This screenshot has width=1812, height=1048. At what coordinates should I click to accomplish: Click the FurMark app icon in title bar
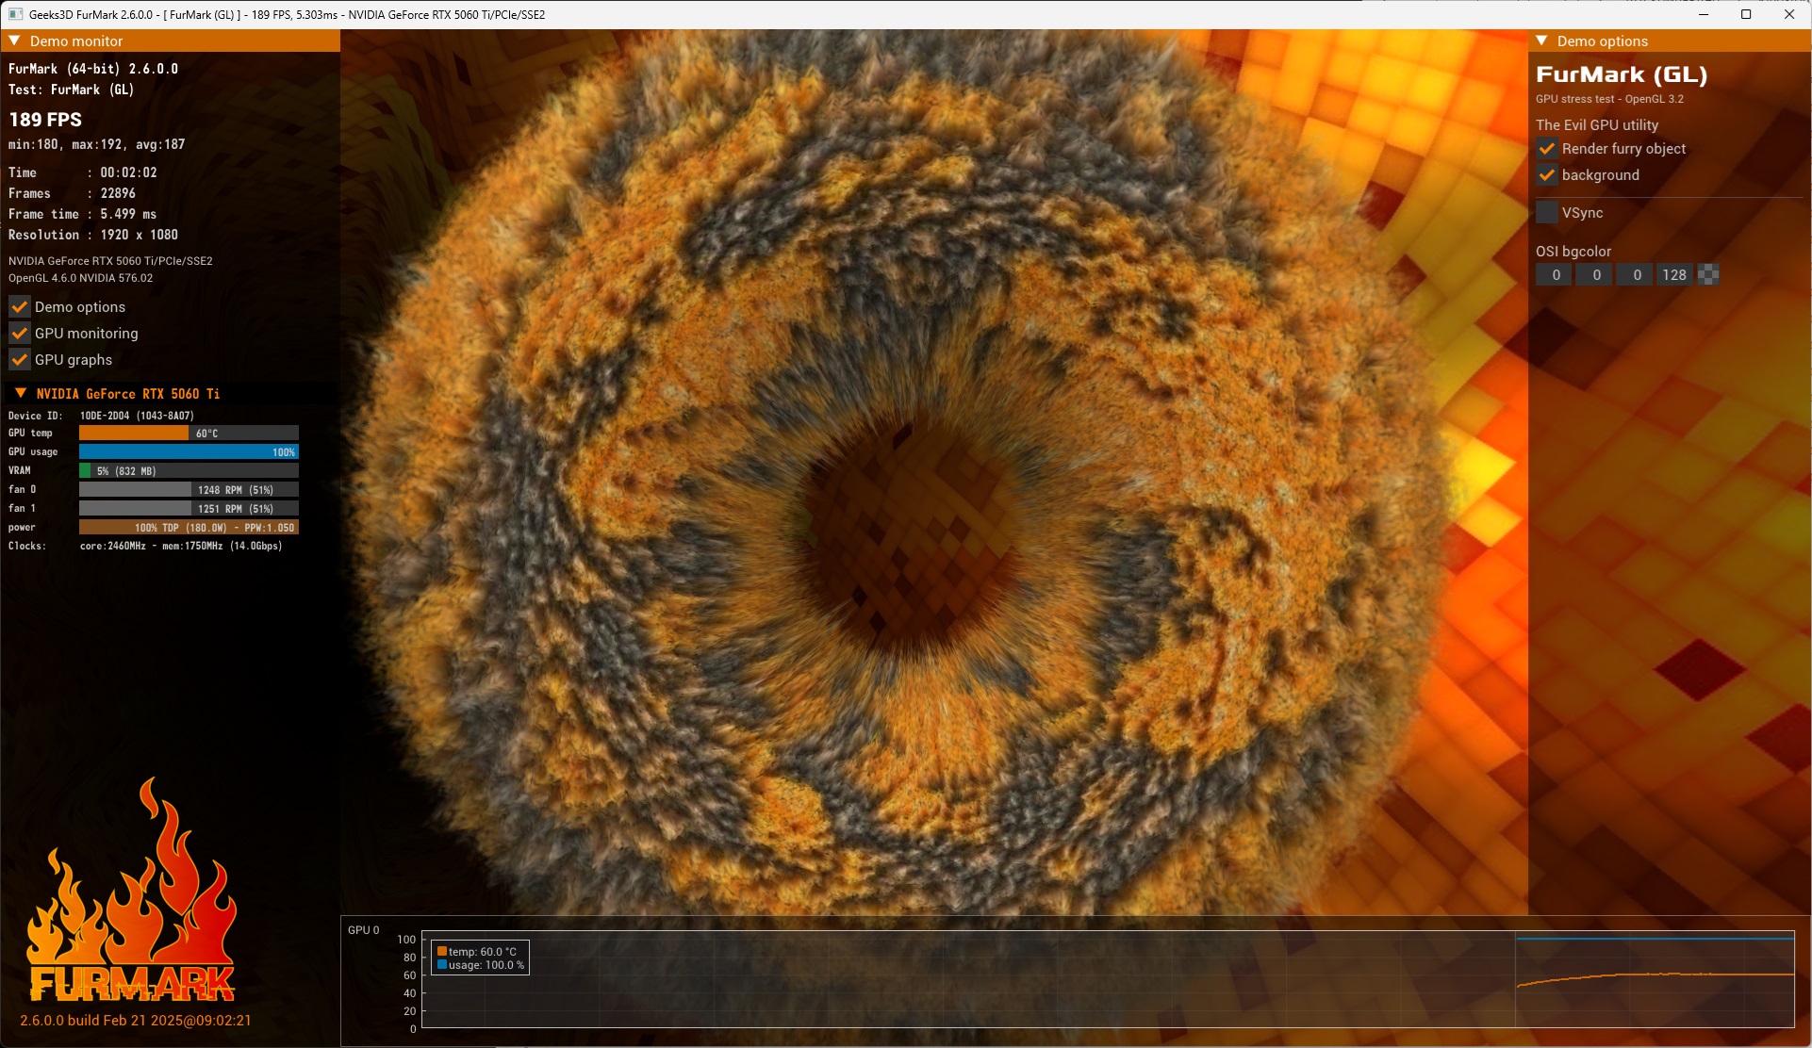tap(15, 14)
